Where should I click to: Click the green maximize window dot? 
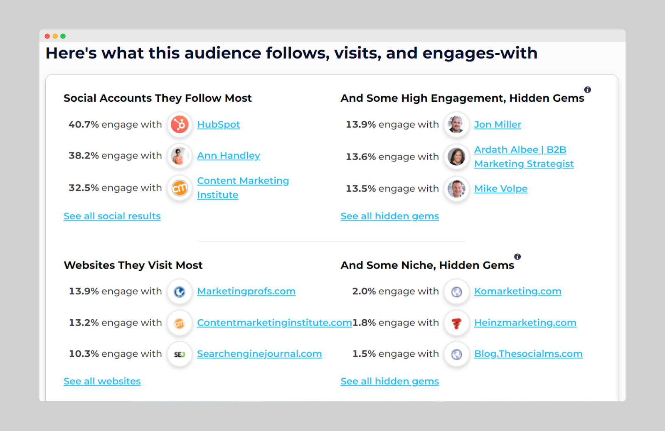point(63,36)
